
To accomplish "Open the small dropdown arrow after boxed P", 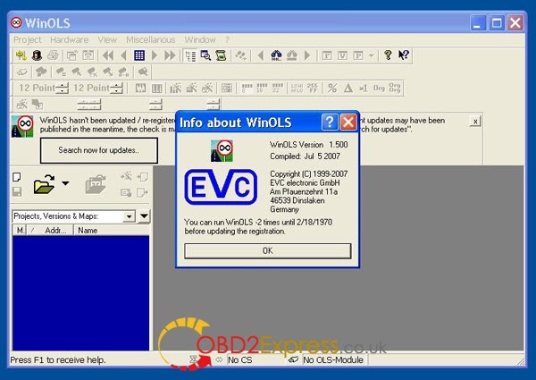I will pos(372,55).
